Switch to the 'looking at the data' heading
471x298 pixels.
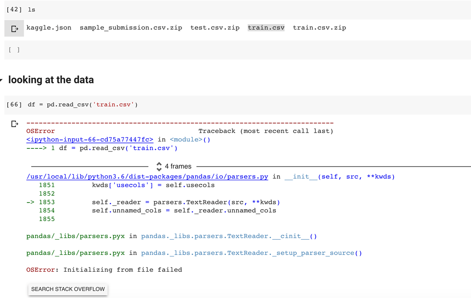[x=51, y=80]
